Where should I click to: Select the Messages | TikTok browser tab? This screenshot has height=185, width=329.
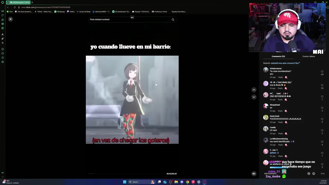click(19, 2)
